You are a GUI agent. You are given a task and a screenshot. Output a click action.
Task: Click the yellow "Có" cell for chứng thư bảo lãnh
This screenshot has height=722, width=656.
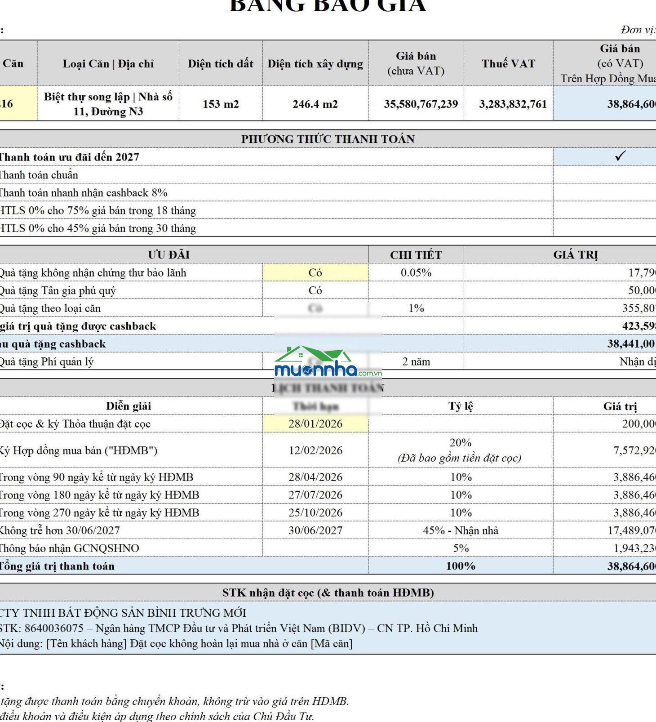(x=315, y=272)
